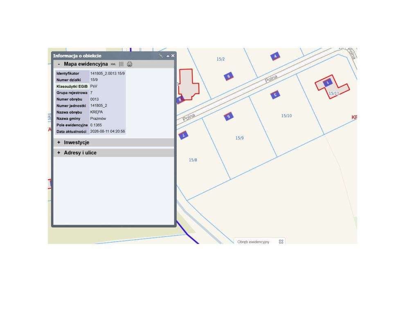405x309 pixels.
Task: Click address marker 1 on parcel 15/11
Action: coord(328,82)
